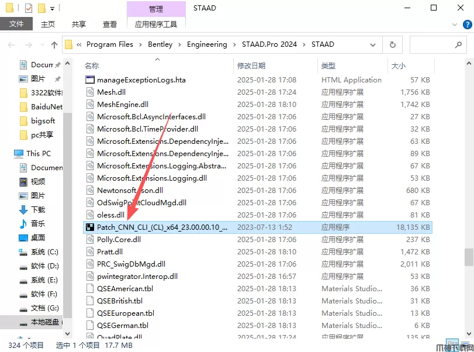Viewport: 474px width, 352px height.
Task: Open the 文档 (G:) drive
Action: (x=45, y=308)
